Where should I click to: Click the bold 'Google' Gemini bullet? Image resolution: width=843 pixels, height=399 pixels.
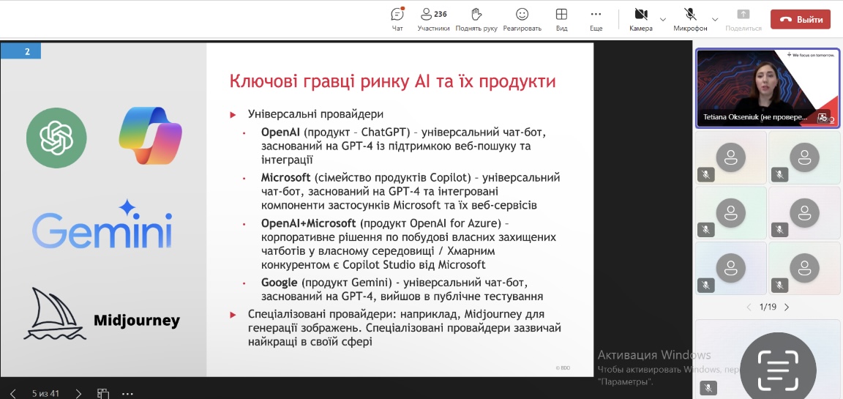point(279,283)
